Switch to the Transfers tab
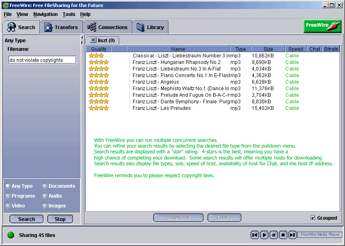 tap(61, 27)
